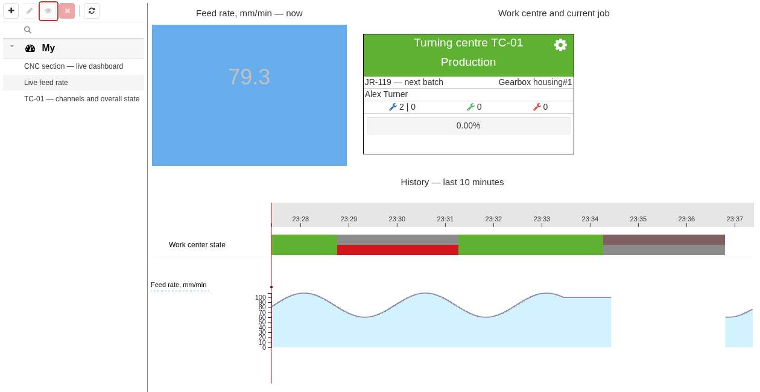760x392 pixels.
Task: Click the 23:37 timeline tick
Action: click(x=735, y=220)
